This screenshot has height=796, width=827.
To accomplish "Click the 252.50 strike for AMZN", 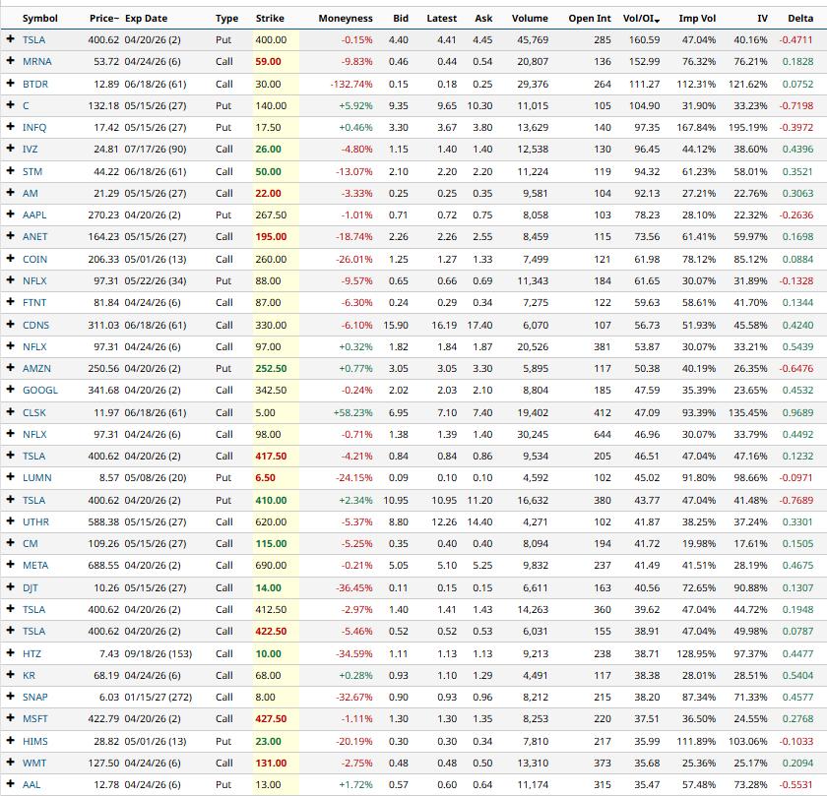I will pyautogui.click(x=271, y=368).
